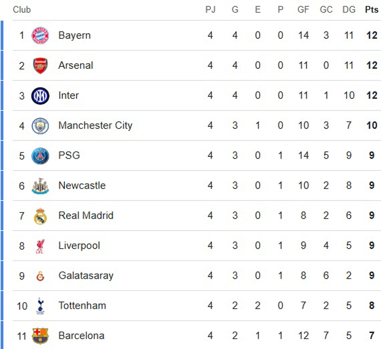Click the Galatasaray club crest icon
Image resolution: width=381 pixels, height=349 pixels.
click(x=40, y=276)
